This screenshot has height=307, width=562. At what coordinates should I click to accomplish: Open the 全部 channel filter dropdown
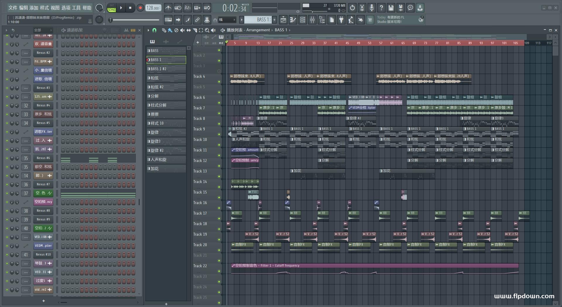coord(42,30)
